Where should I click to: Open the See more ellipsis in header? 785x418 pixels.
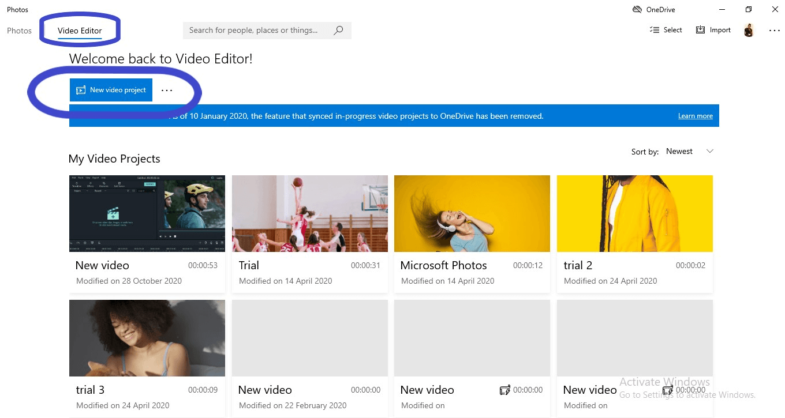click(x=775, y=31)
